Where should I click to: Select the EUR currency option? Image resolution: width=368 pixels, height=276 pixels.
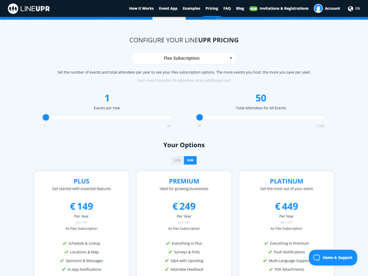point(190,160)
